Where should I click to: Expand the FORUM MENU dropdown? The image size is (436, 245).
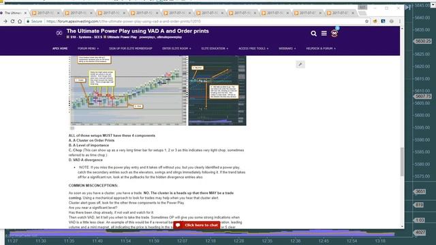pos(88,48)
